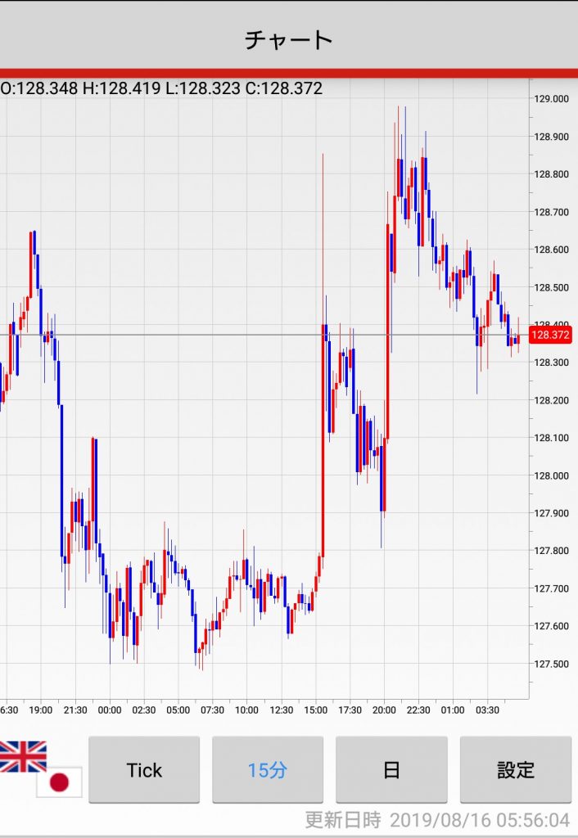Screen dimensions: 578x838
Task: Tap the 129.000 price axis label
Action: (x=550, y=99)
